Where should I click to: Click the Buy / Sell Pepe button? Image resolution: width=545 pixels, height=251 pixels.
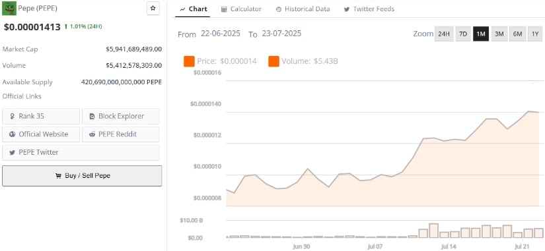(x=82, y=176)
